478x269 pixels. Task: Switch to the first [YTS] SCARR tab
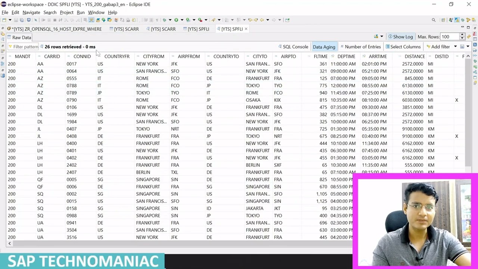(x=124, y=29)
